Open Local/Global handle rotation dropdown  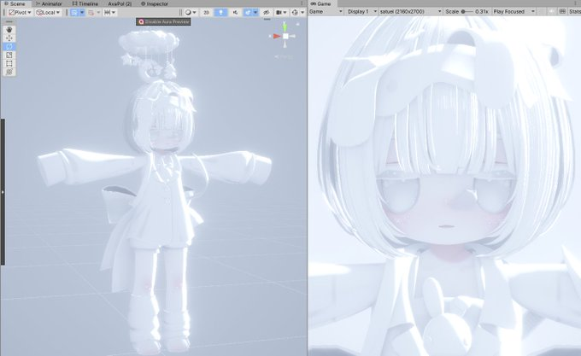tap(48, 13)
